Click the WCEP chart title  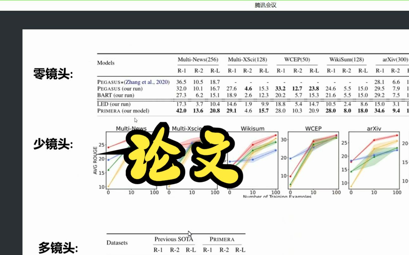tap(313, 129)
